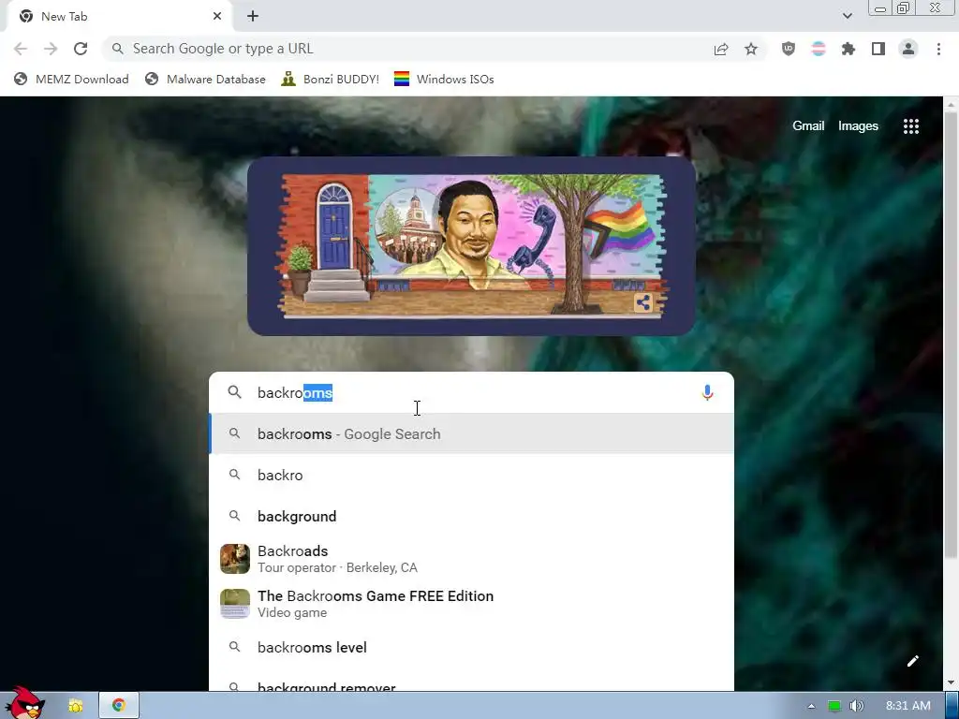Click the search box containing backrooms

pyautogui.click(x=471, y=392)
